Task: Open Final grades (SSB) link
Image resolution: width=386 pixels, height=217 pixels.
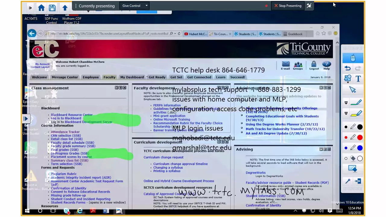Action: point(65,150)
